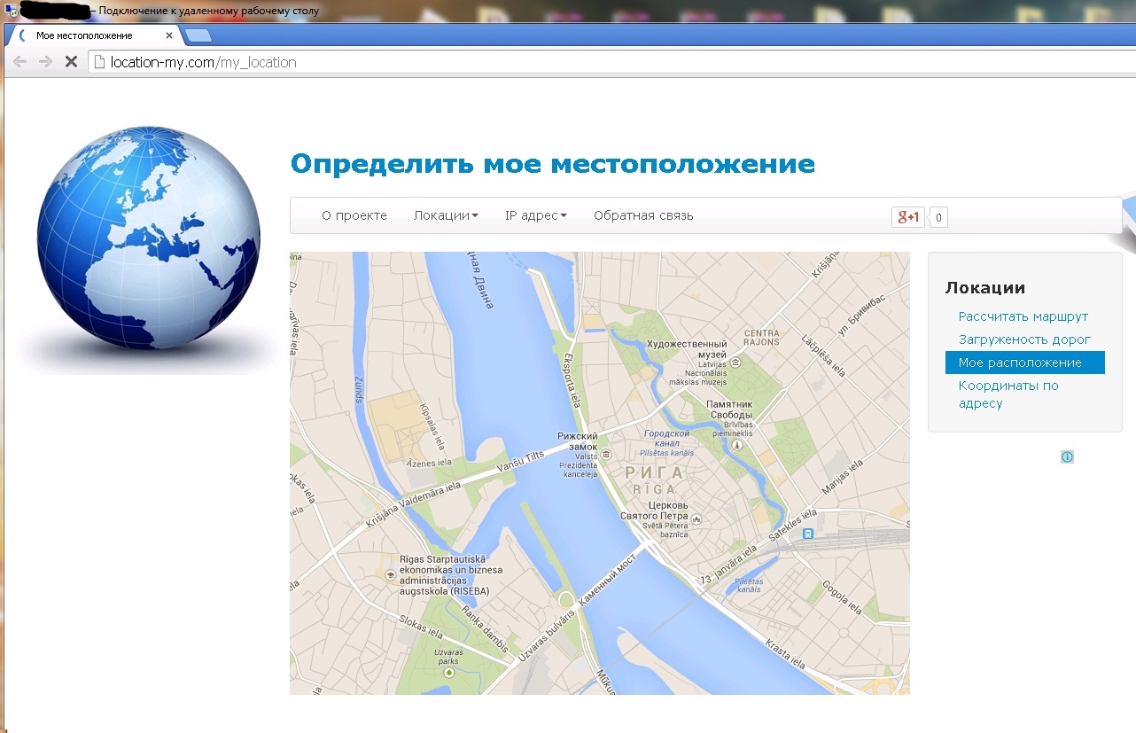Screen dimensions: 1136x733
Task: Click the ad info icon
Action: [1067, 456]
